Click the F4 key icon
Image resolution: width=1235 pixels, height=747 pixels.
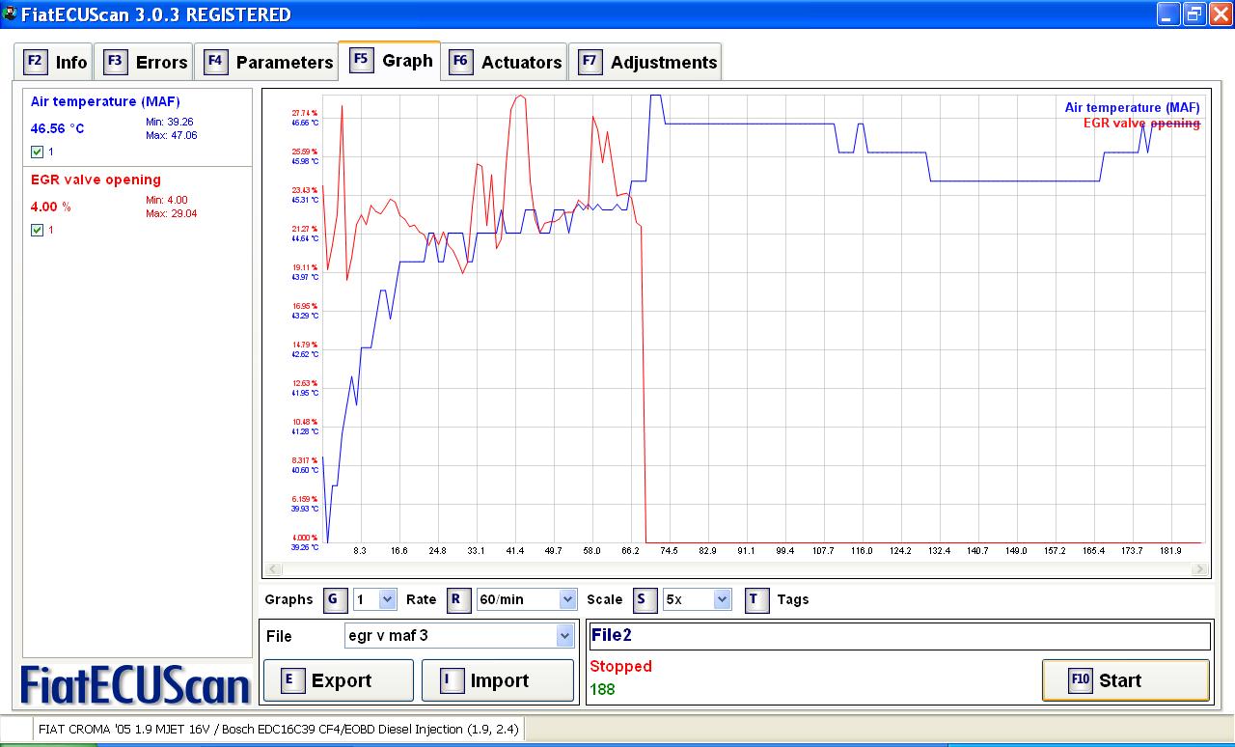(x=215, y=62)
